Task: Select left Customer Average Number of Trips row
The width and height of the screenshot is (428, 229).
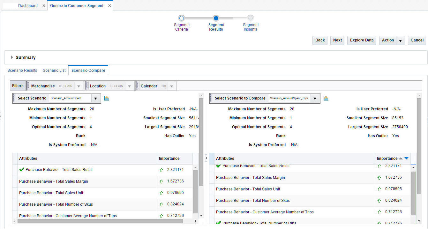Action: (x=102, y=215)
